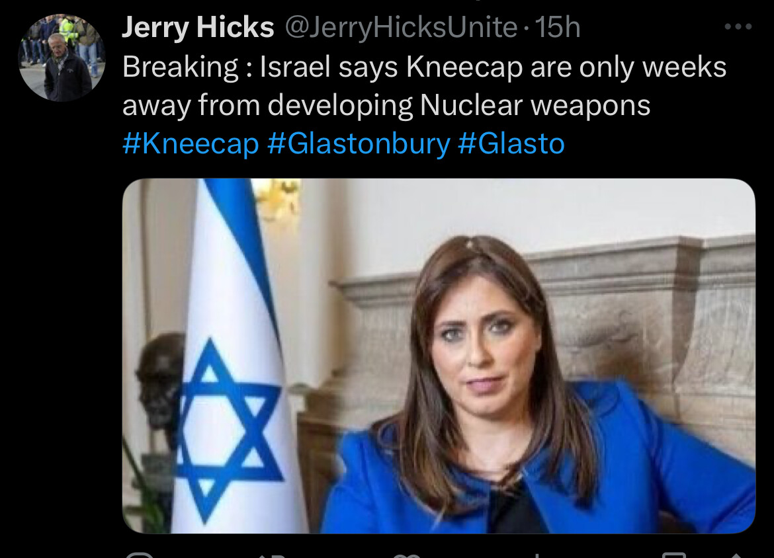This screenshot has width=774, height=558.
Task: Follow the #Glastonbury hashtag link
Action: coord(359,143)
